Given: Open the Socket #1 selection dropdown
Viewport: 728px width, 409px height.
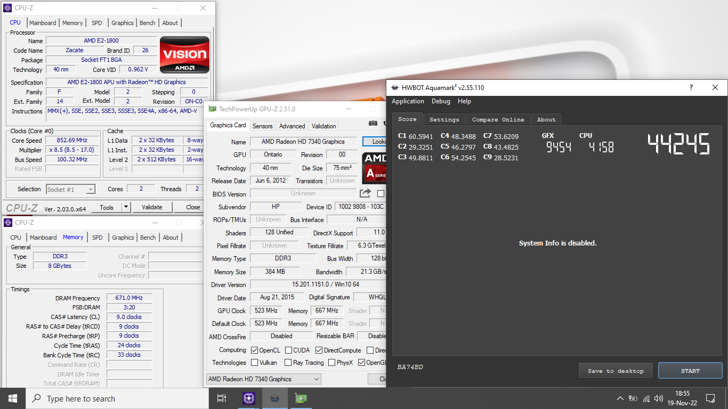Looking at the screenshot, I should click(x=71, y=189).
